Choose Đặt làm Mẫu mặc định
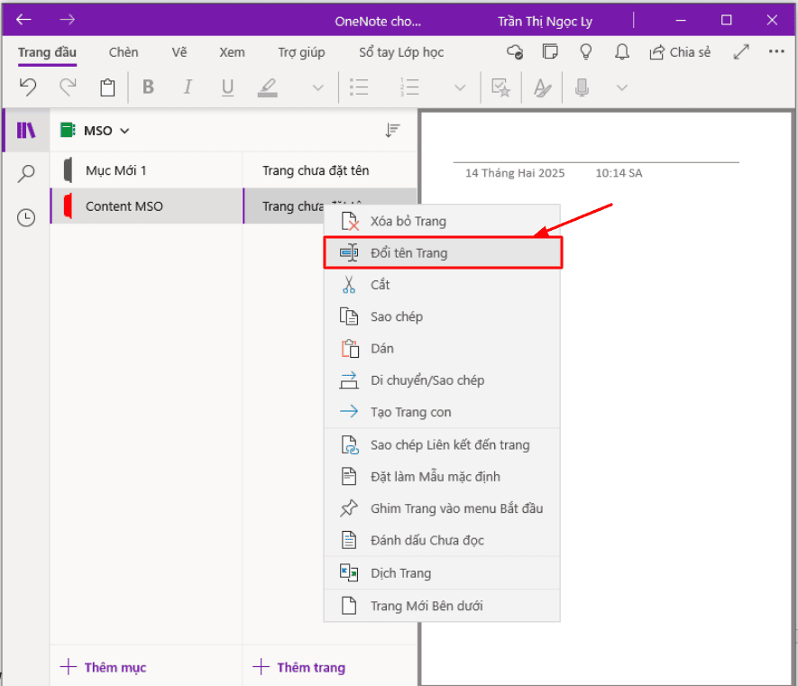 (442, 477)
